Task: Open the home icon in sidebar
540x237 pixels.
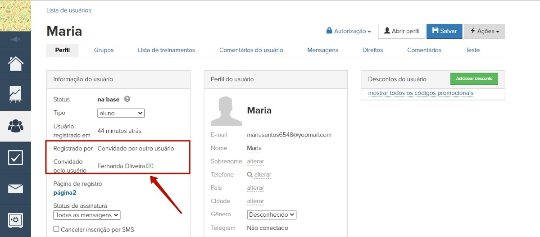Action: click(15, 64)
